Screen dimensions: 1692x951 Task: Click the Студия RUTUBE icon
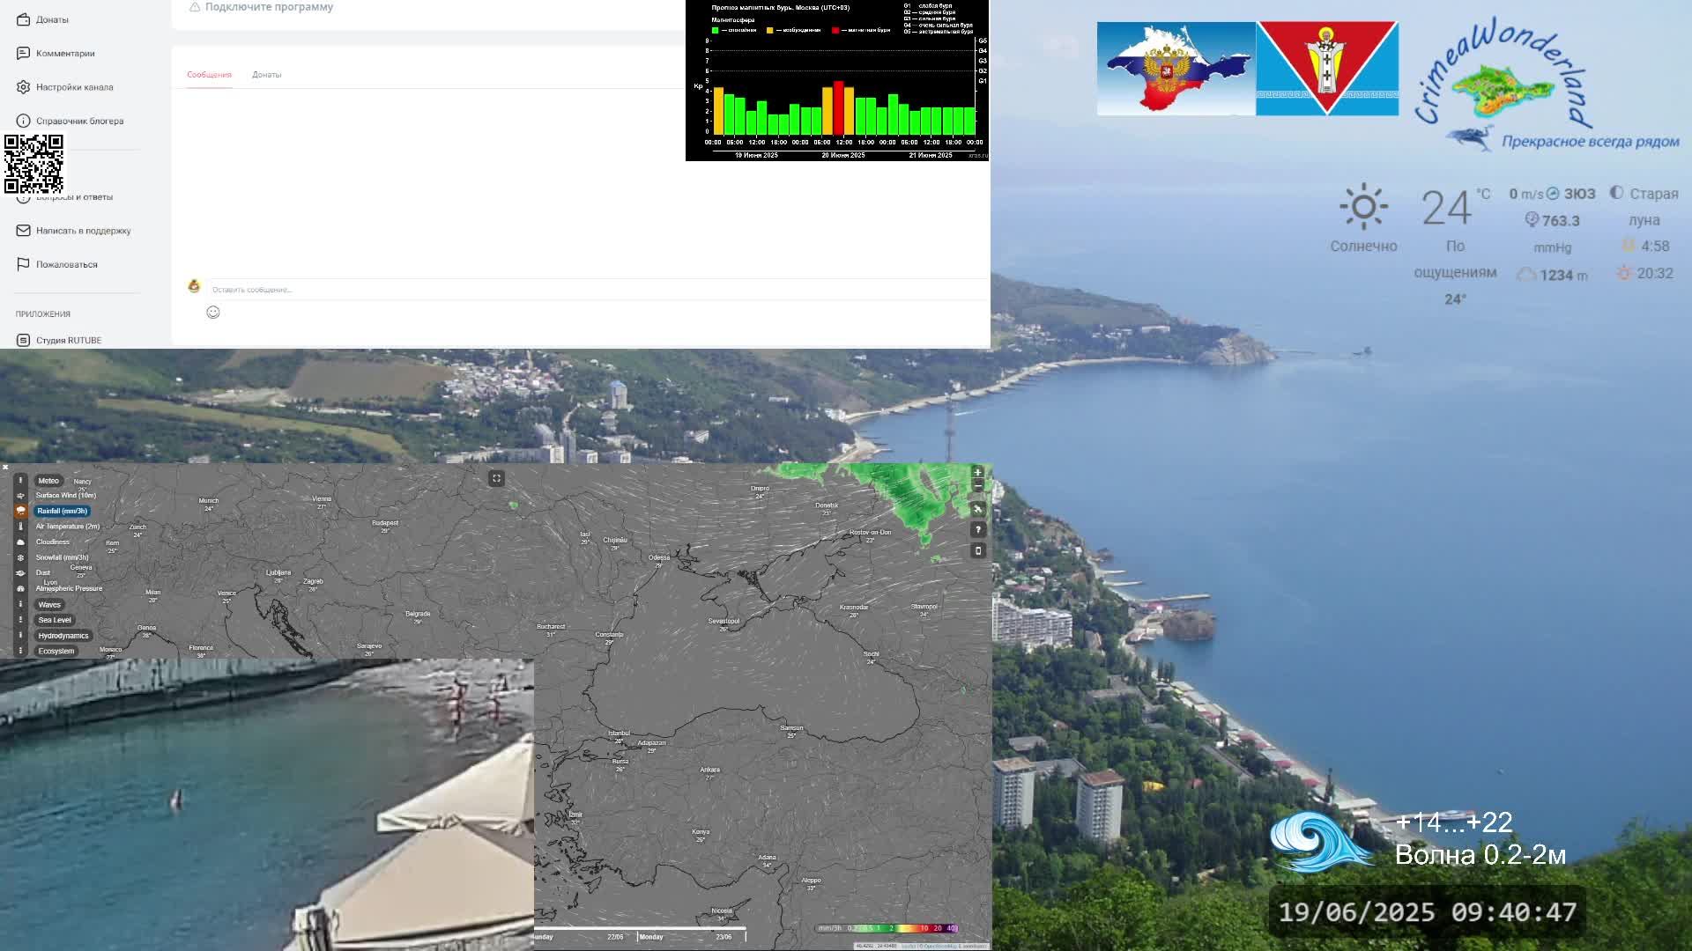23,340
